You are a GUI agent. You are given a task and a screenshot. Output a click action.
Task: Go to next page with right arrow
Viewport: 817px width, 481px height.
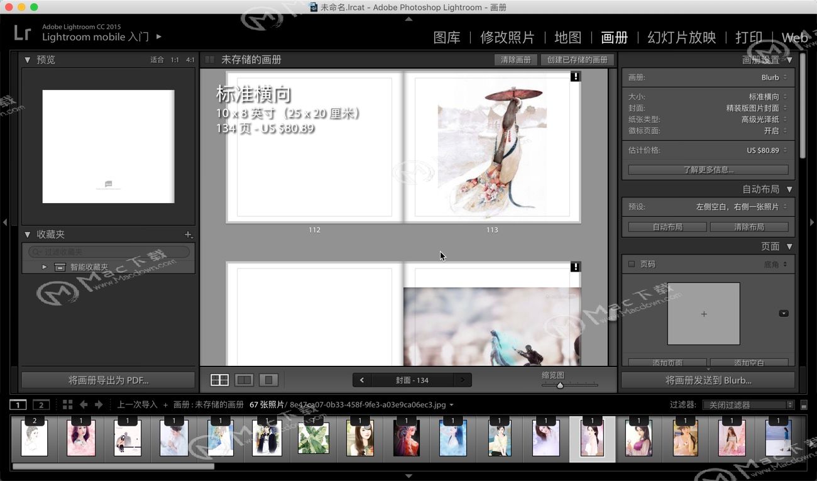point(463,380)
